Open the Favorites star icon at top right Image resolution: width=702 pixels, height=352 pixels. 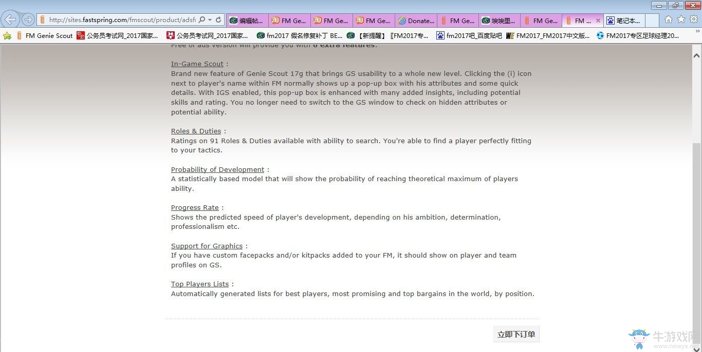(x=681, y=19)
